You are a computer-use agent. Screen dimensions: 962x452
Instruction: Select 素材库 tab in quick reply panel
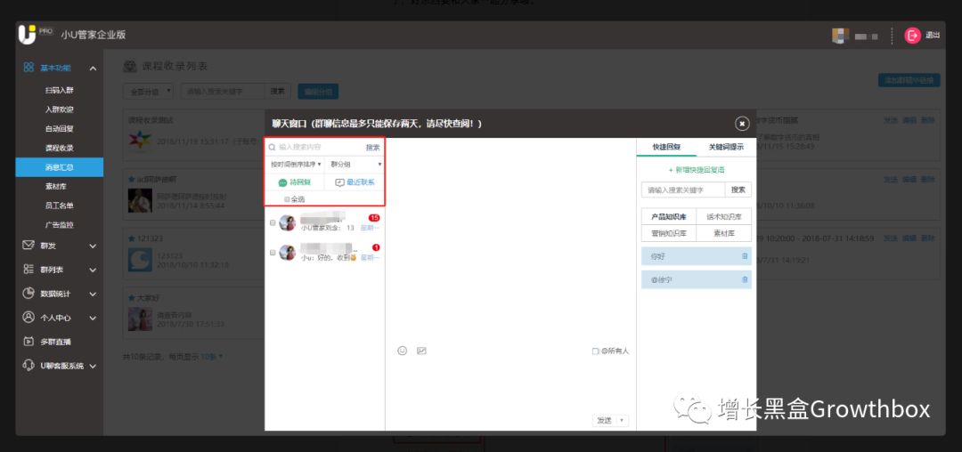click(724, 233)
